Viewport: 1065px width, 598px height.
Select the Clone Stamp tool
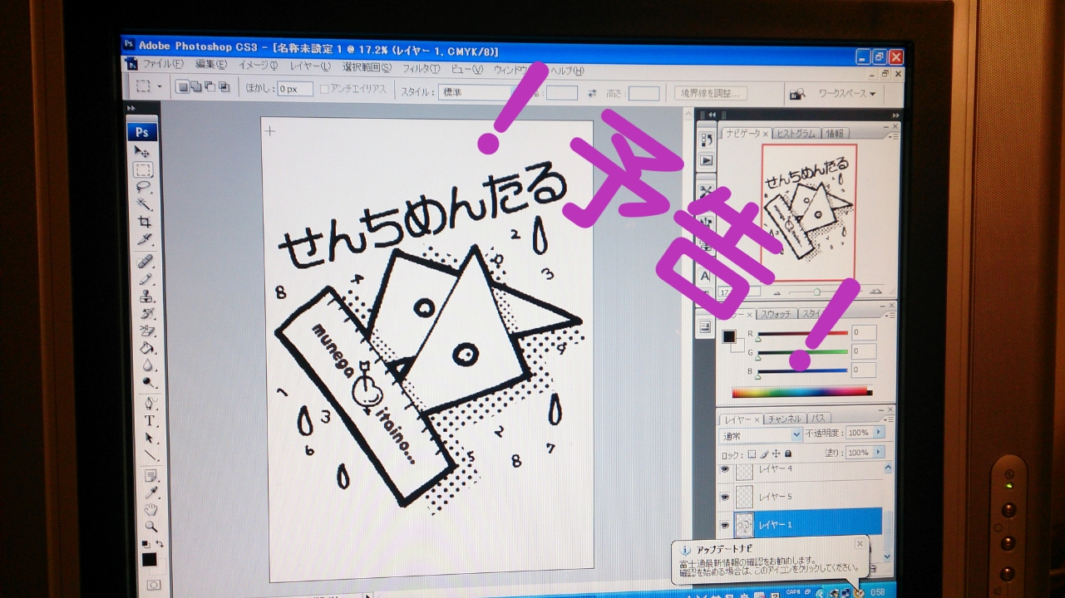point(147,296)
